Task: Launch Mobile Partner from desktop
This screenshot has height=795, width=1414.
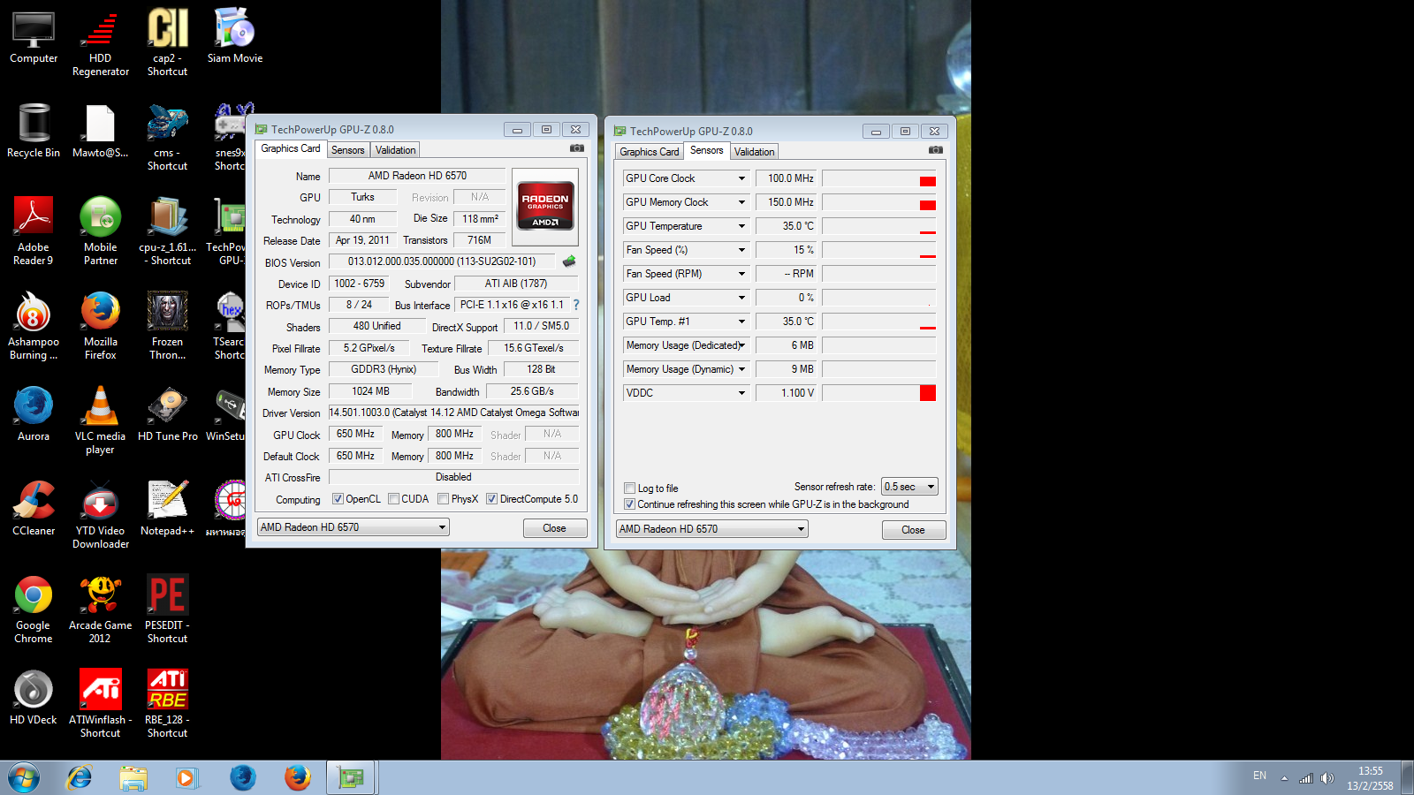Action: tap(101, 231)
